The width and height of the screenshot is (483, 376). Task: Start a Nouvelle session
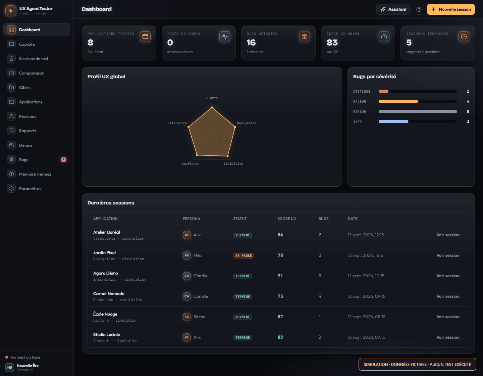point(451,9)
